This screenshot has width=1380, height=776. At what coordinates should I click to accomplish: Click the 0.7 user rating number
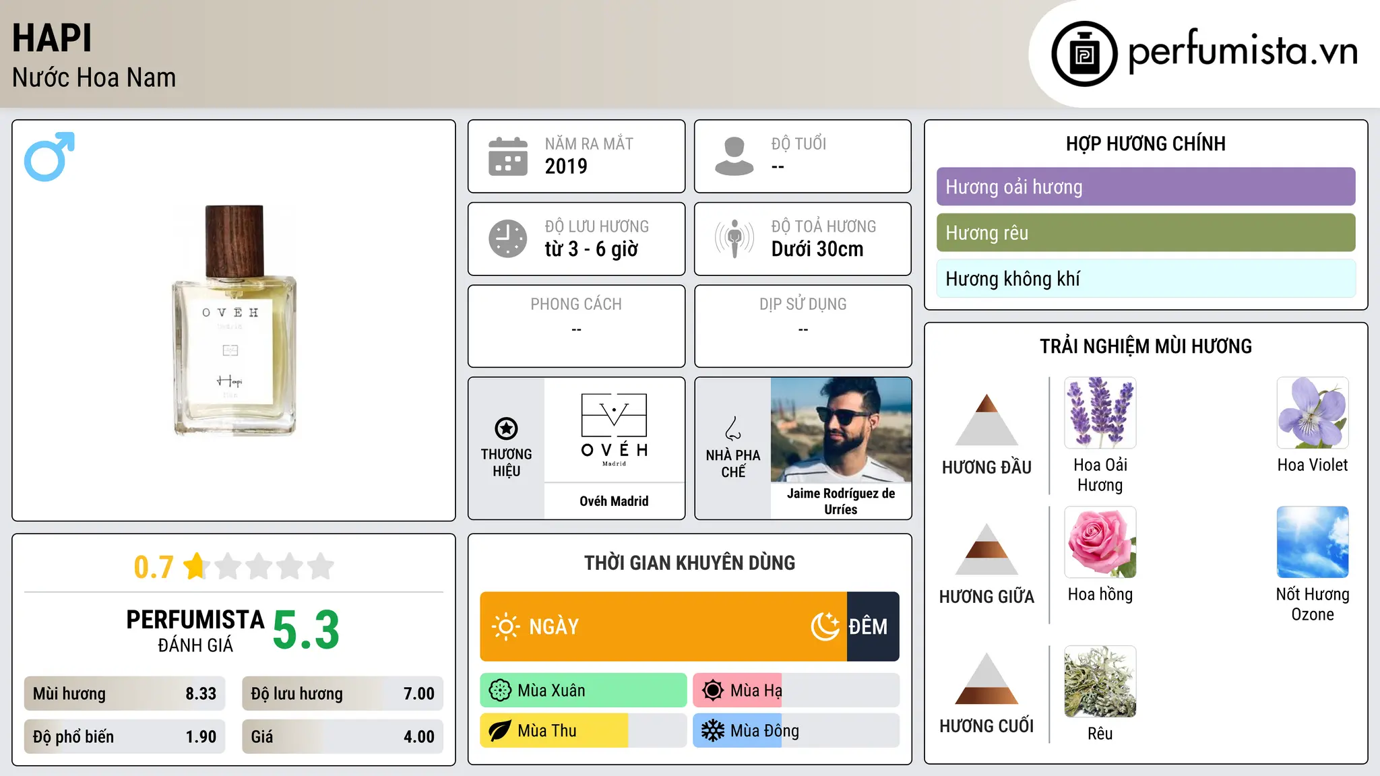(154, 567)
